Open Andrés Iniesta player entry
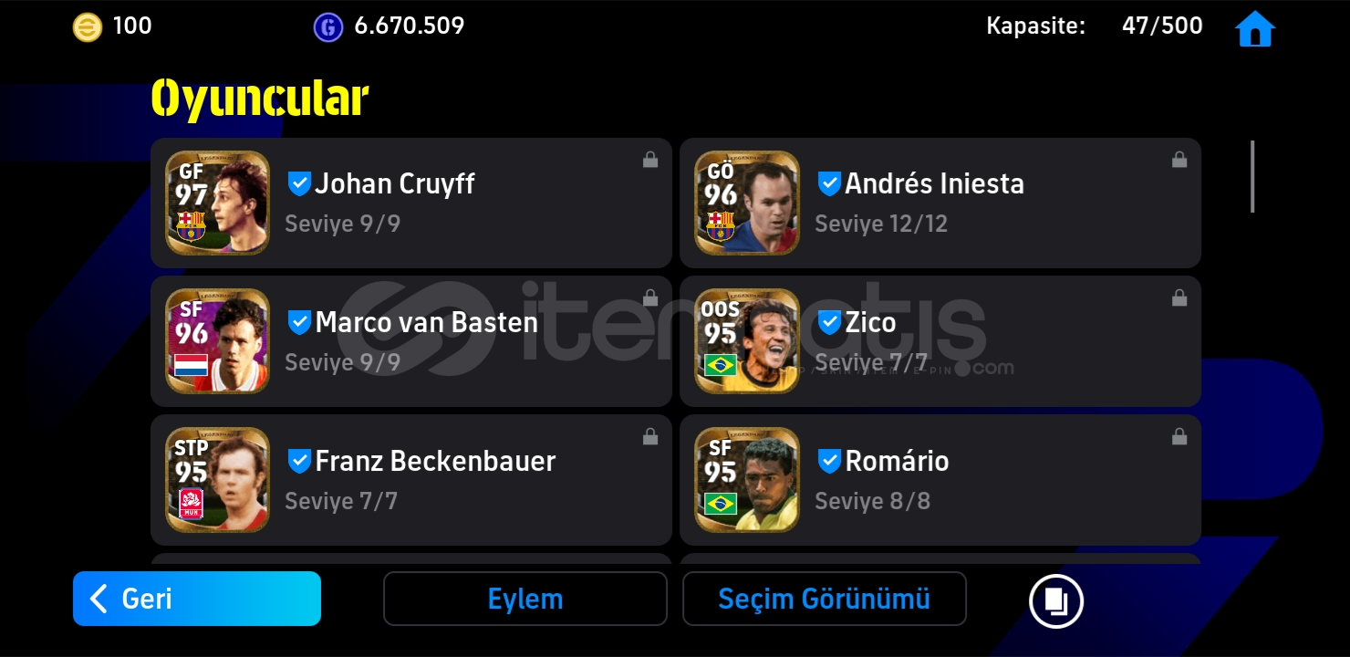Screen dimensions: 1350x657 [940, 203]
